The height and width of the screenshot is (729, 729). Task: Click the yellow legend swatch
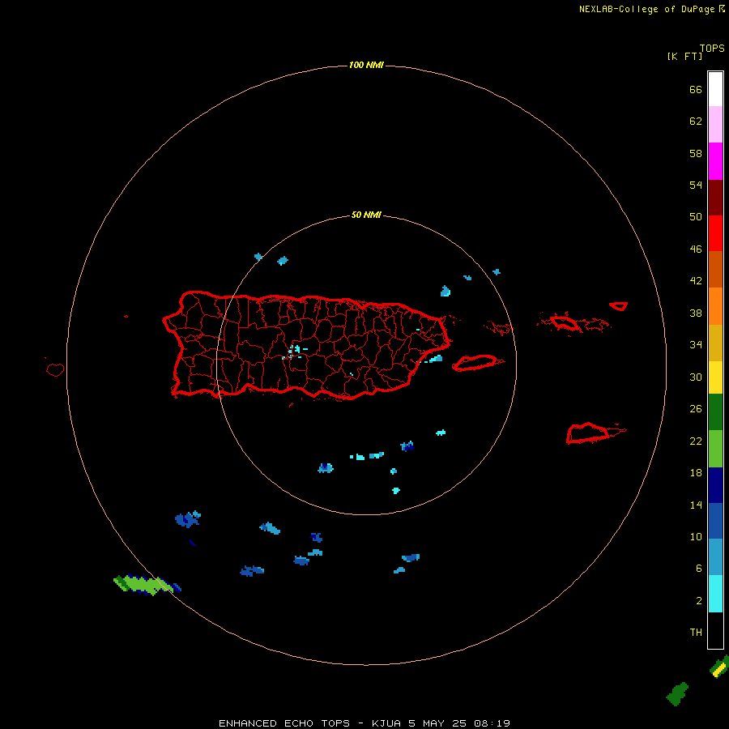pos(715,377)
